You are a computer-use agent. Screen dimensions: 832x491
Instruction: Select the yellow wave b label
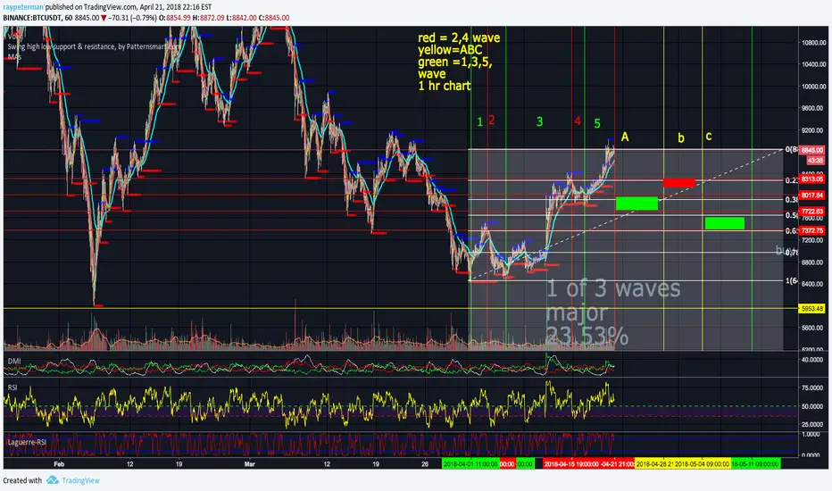point(681,138)
